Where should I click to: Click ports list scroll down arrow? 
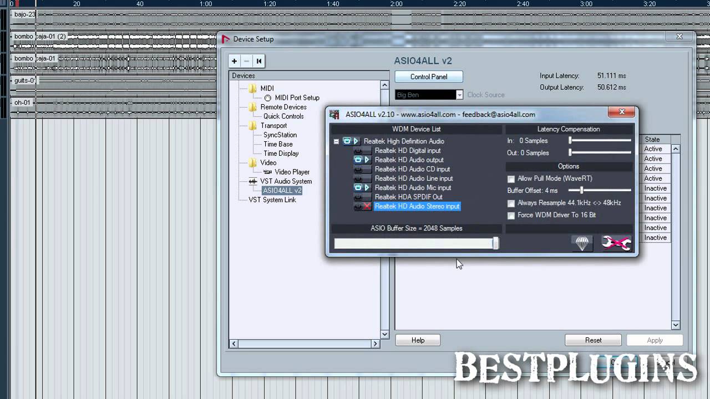676,325
